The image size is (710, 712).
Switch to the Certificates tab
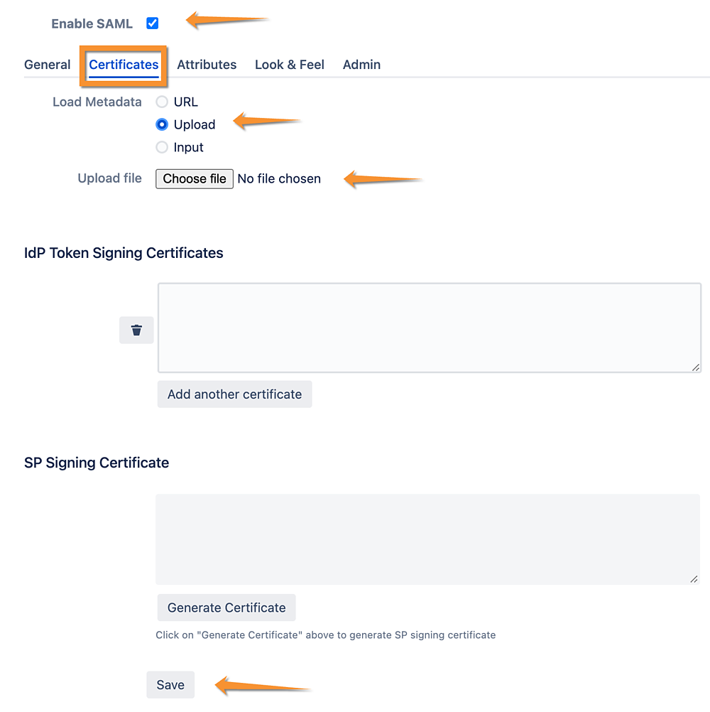pyautogui.click(x=124, y=65)
